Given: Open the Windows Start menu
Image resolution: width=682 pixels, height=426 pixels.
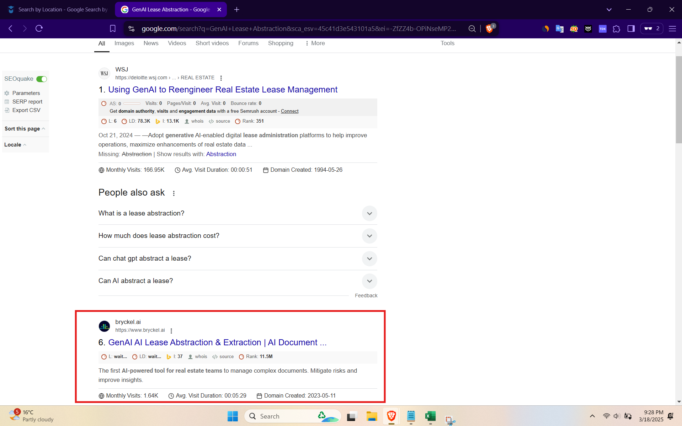Looking at the screenshot, I should [233, 416].
